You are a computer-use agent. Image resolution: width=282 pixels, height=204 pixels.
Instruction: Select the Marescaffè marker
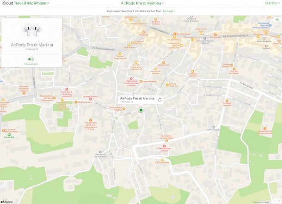click(143, 32)
